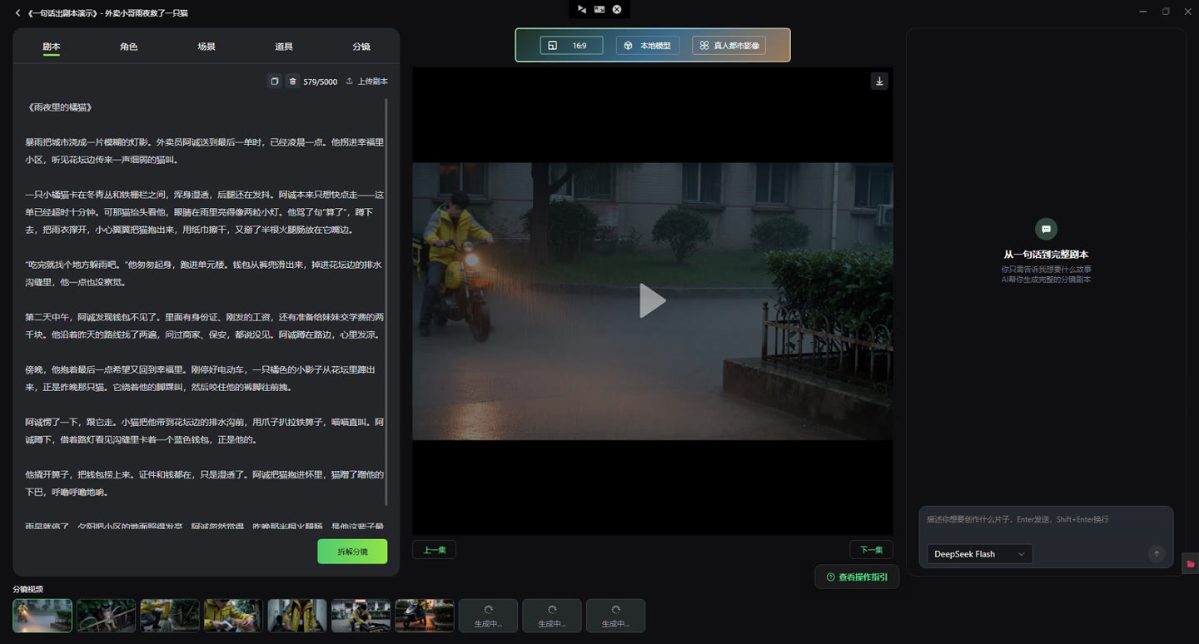
Task: Switch to the 角色 tab
Action: (128, 47)
